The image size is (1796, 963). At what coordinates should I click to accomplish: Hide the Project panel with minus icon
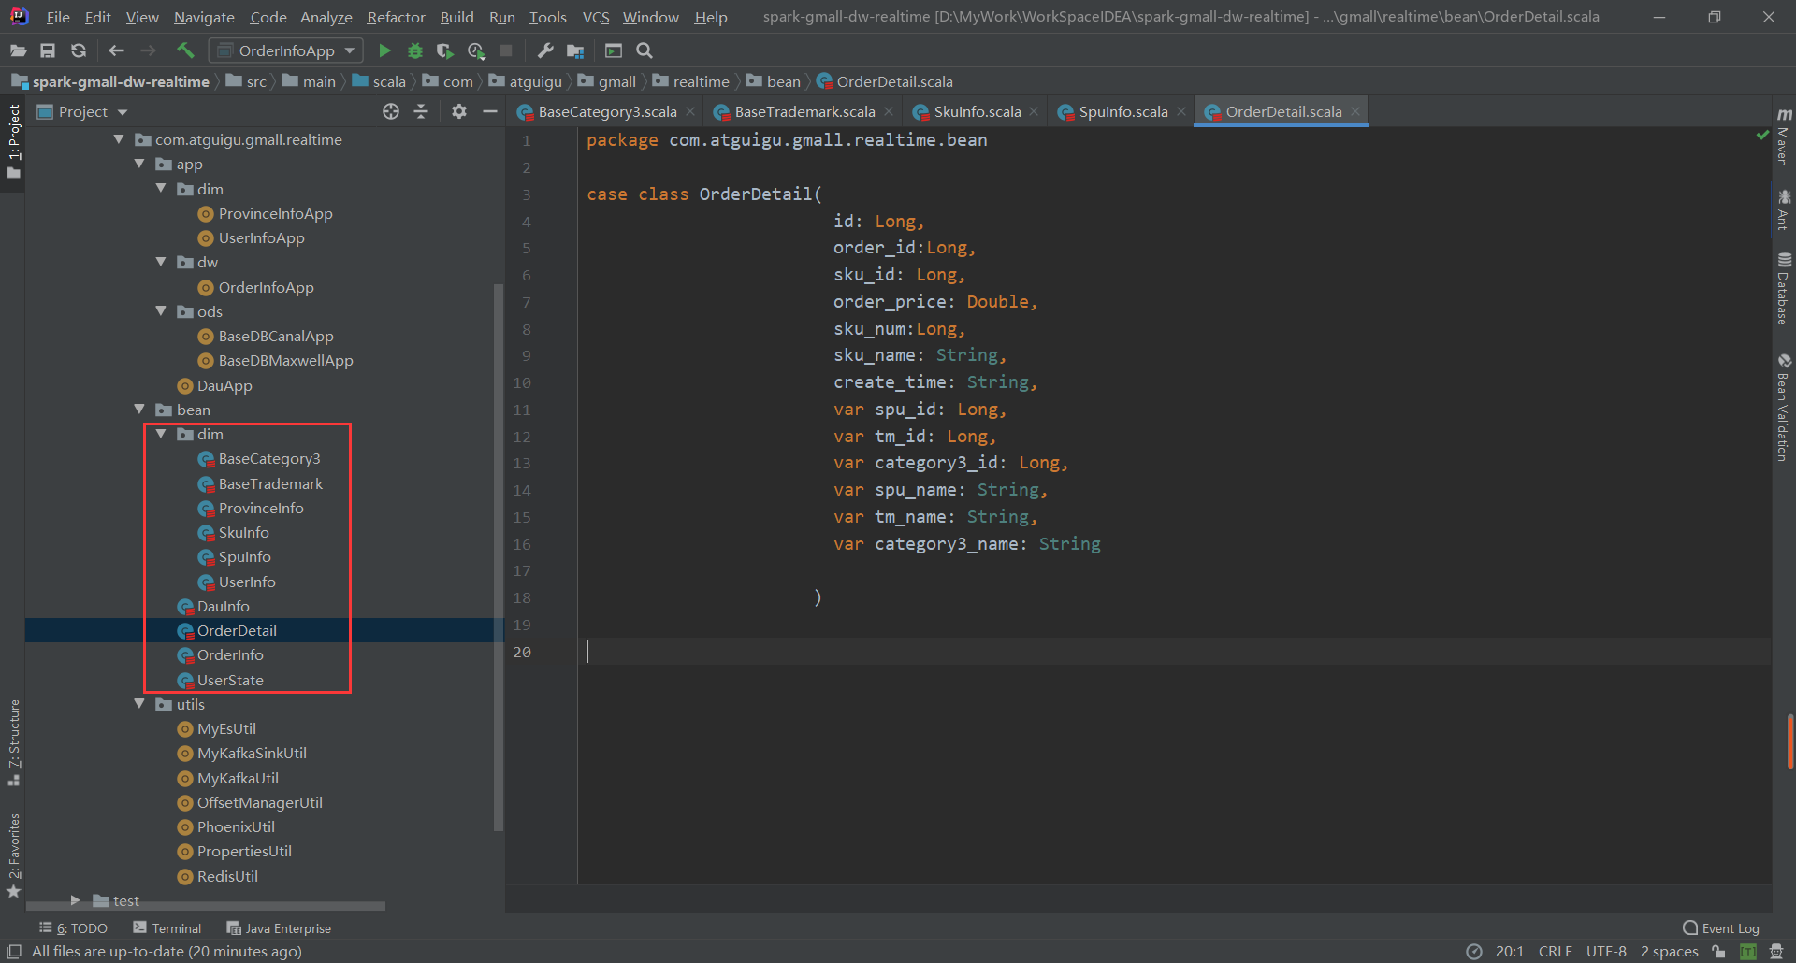[489, 111]
